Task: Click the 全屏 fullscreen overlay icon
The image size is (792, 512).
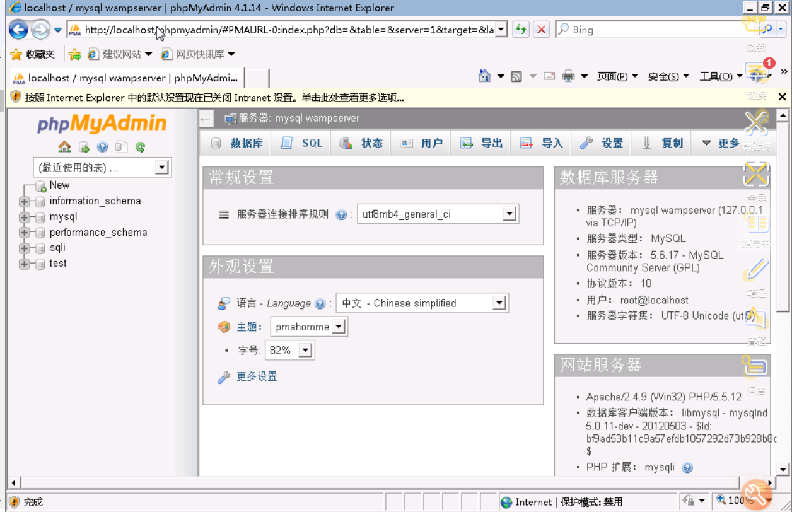Action: [x=756, y=174]
